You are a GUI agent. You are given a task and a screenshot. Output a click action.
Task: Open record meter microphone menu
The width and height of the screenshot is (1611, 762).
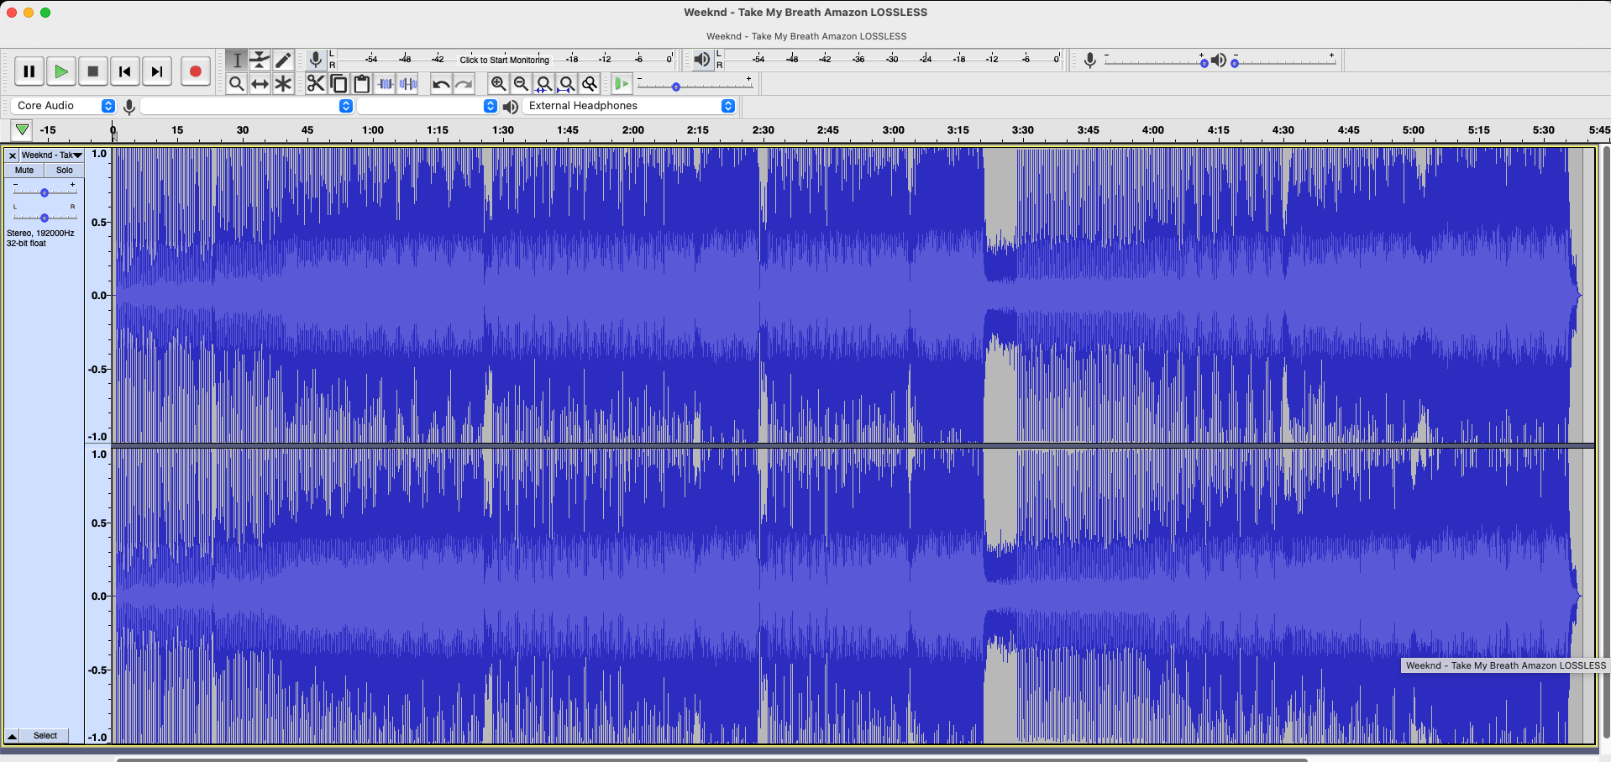tap(315, 60)
